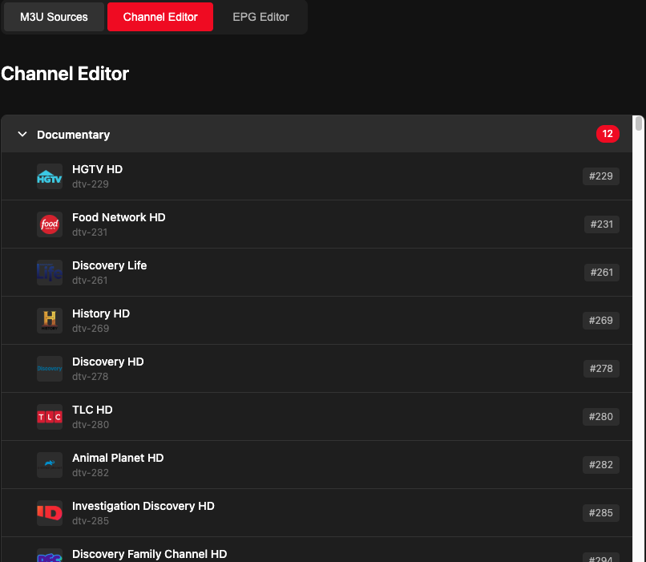This screenshot has width=646, height=562.
Task: Click the Animal Planet logo icon
Action: tap(50, 465)
